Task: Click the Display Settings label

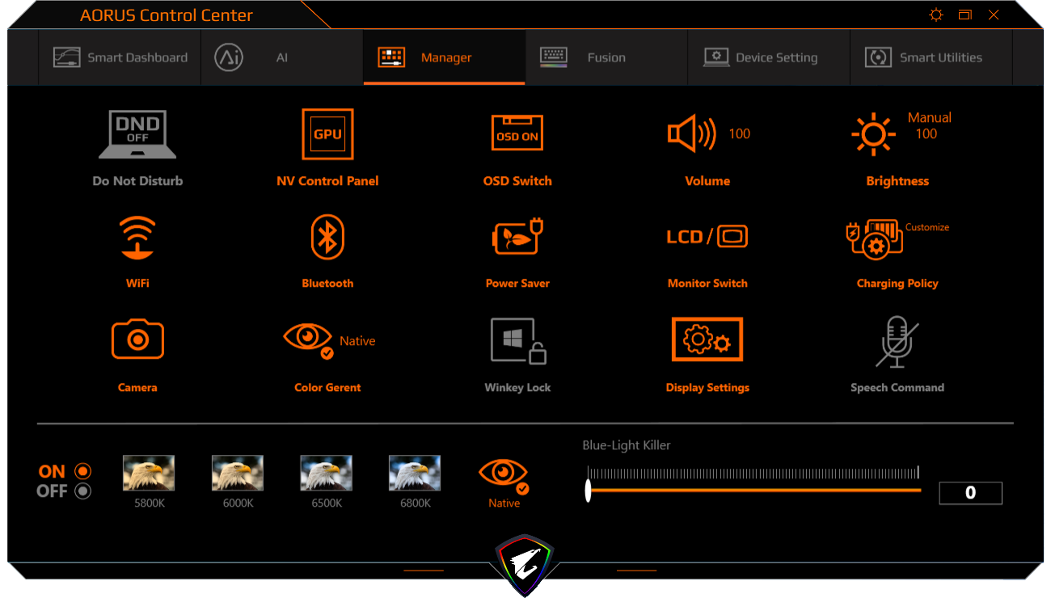Action: [707, 388]
